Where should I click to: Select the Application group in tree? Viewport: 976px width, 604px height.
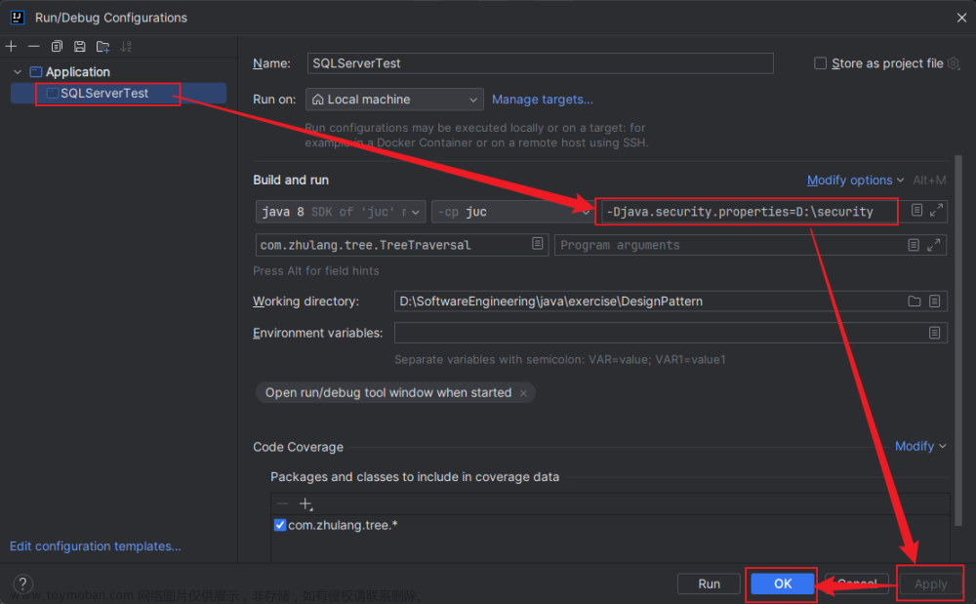point(77,72)
